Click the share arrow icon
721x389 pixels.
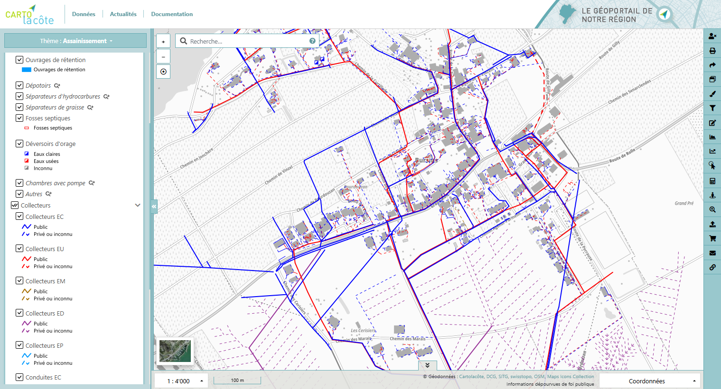pos(712,65)
